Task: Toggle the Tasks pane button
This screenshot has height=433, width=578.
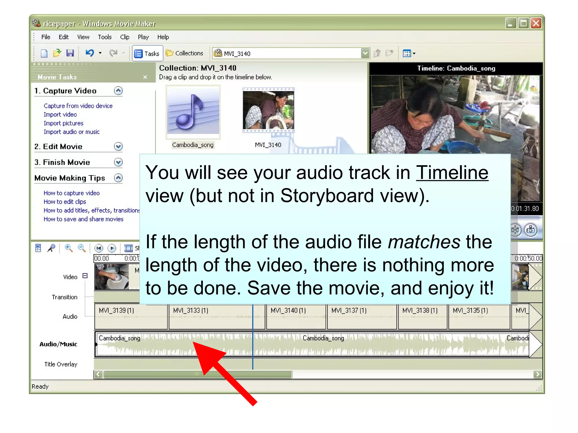Action: 147,54
